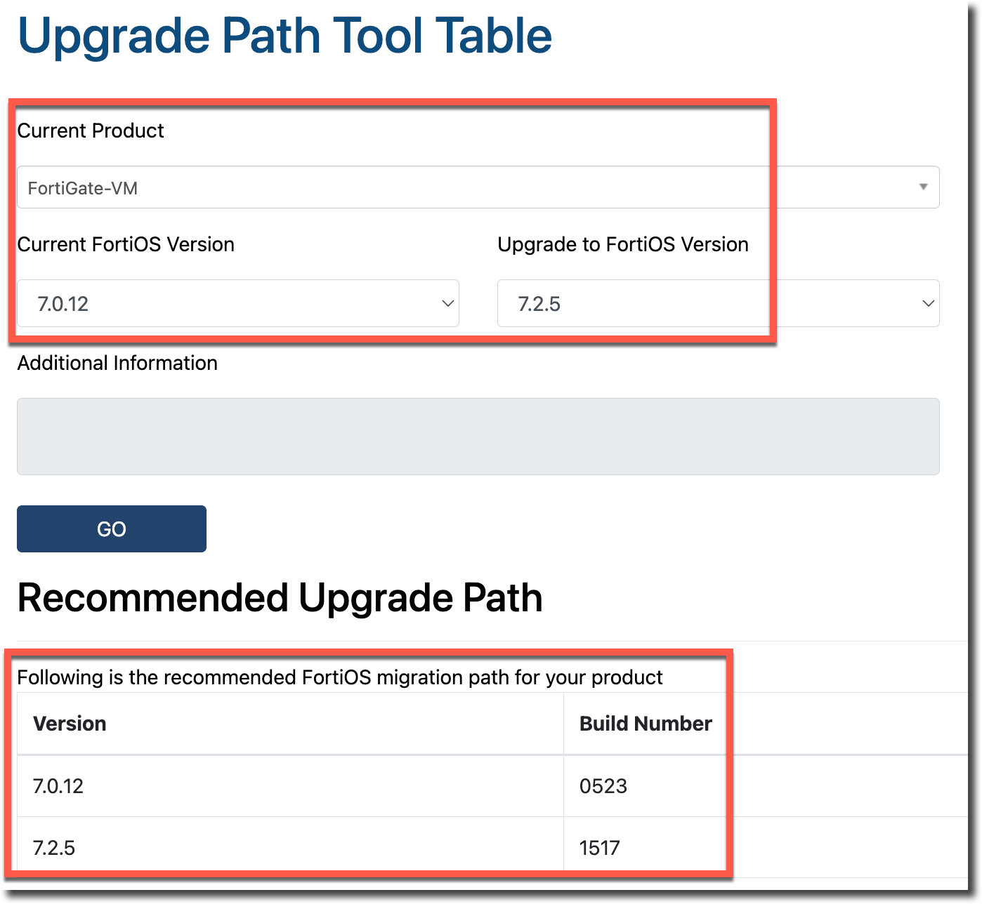
Task: Click the triangle arrow of the product selector
Action: click(923, 187)
